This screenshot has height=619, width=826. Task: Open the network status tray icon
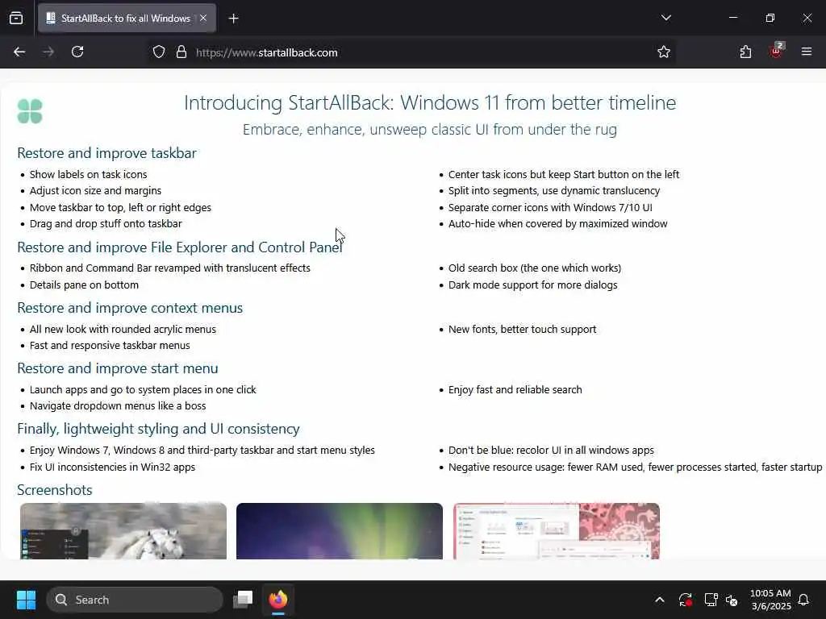[x=711, y=600]
